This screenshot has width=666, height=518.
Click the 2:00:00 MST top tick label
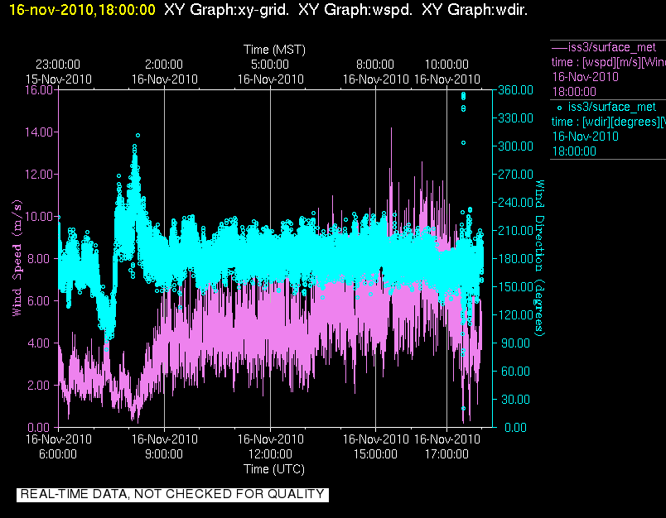(164, 65)
